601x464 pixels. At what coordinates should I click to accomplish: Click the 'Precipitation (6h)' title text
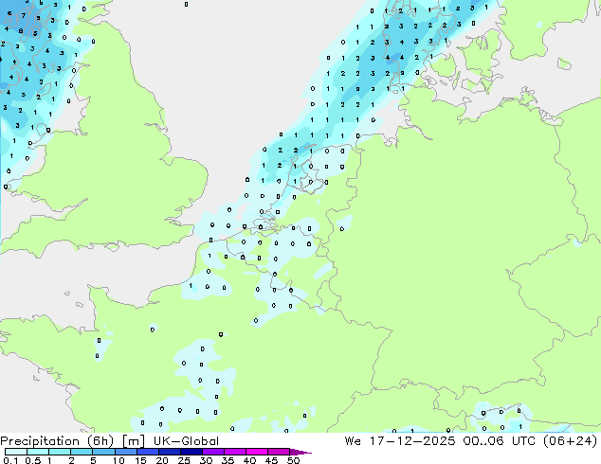(x=57, y=441)
